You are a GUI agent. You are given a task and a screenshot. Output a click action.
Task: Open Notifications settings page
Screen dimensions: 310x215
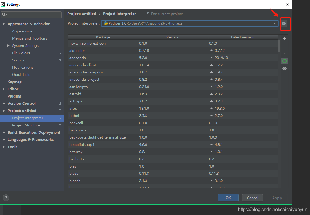[23, 67]
